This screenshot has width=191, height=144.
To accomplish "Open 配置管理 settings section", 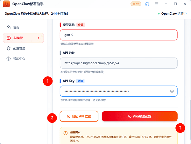I will 23,48.
